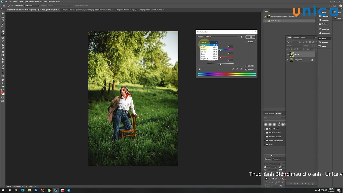The height and width of the screenshot is (193, 343).
Task: Open the Preset dropdown in Hue/Saturation
Action: 222,36
